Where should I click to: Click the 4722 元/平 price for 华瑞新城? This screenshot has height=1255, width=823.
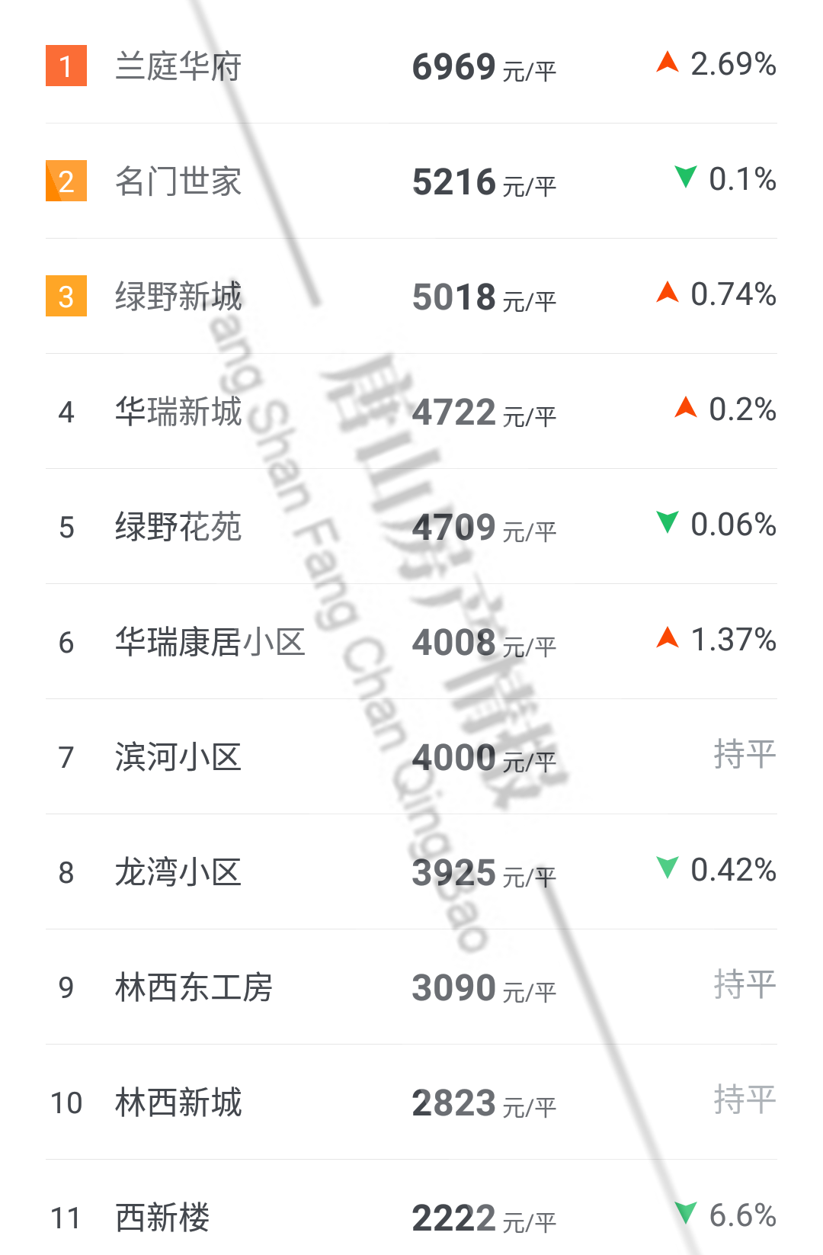pyautogui.click(x=484, y=412)
